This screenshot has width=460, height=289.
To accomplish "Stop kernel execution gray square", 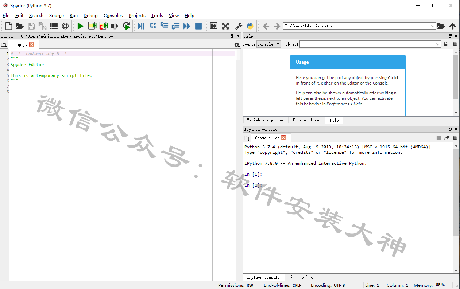I will click(439, 138).
